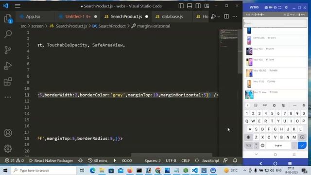Open the Accounts menu icon
Viewport: 311px width, 175px height.
(8, 133)
